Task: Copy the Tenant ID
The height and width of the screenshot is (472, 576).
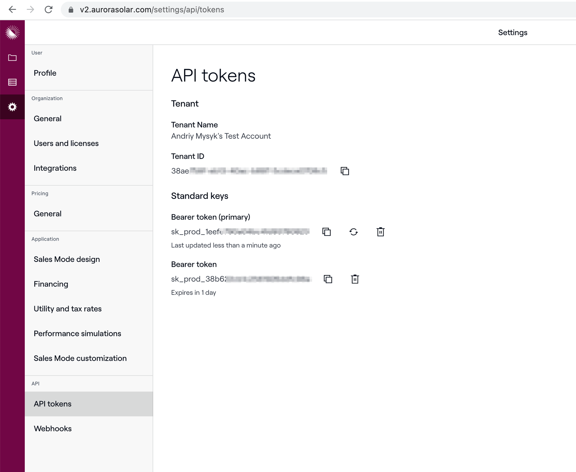Action: point(345,171)
